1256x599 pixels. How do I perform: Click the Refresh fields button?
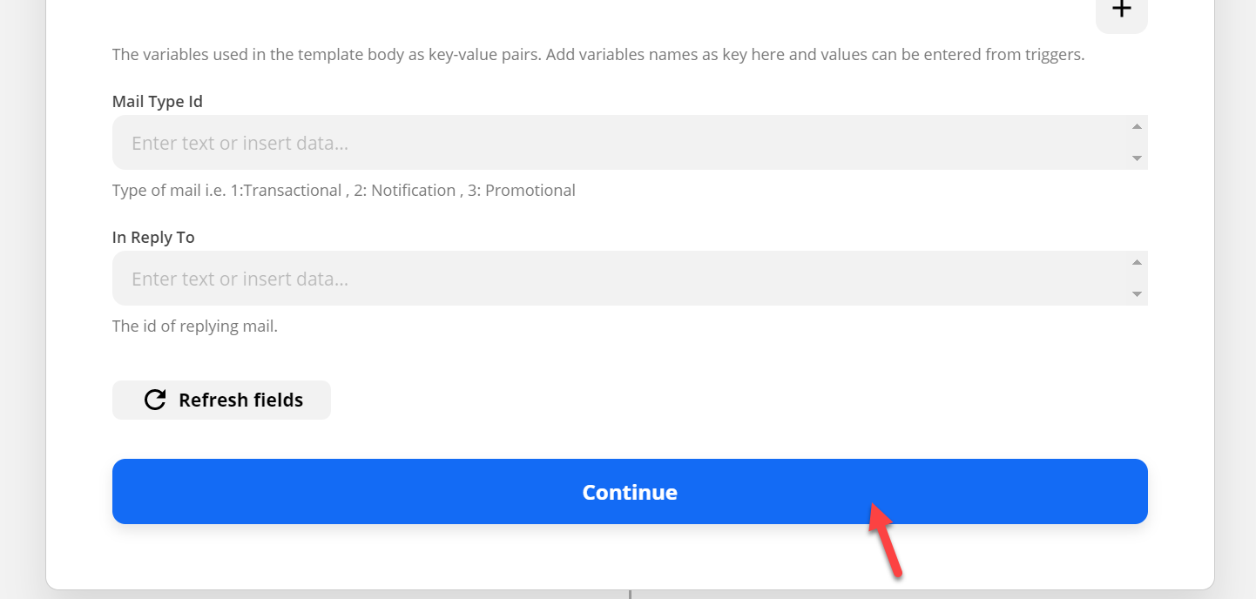[221, 400]
